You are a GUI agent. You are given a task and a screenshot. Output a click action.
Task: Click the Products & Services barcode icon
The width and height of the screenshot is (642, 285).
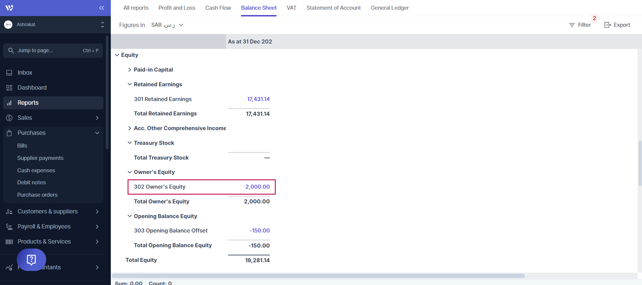pos(9,242)
